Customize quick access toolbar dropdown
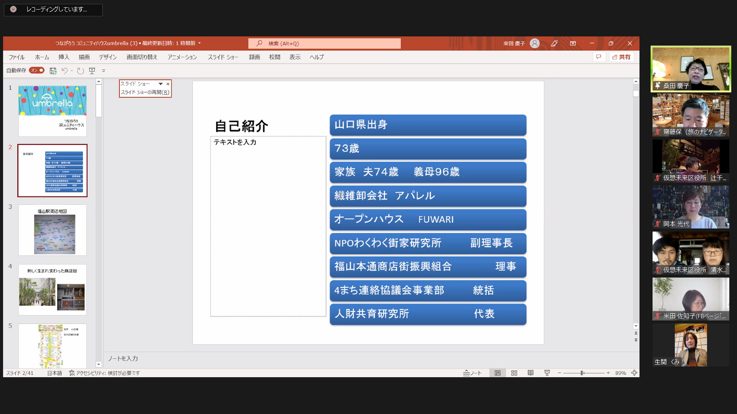 (104, 70)
